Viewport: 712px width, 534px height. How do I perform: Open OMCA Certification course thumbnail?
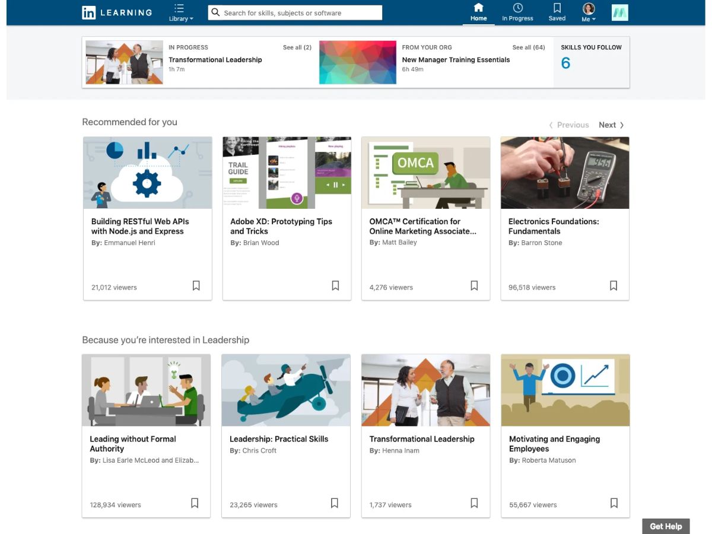click(x=426, y=173)
